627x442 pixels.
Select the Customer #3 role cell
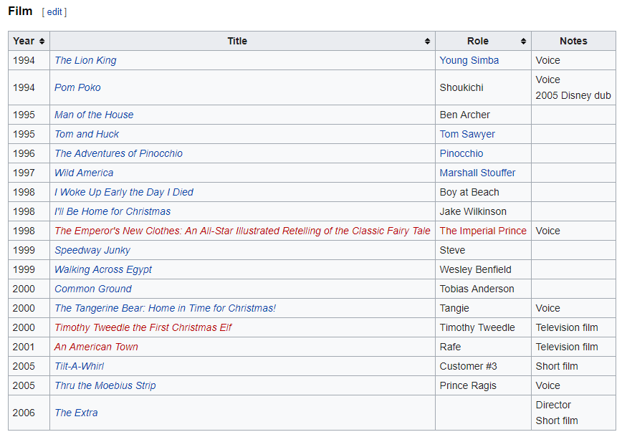point(483,367)
